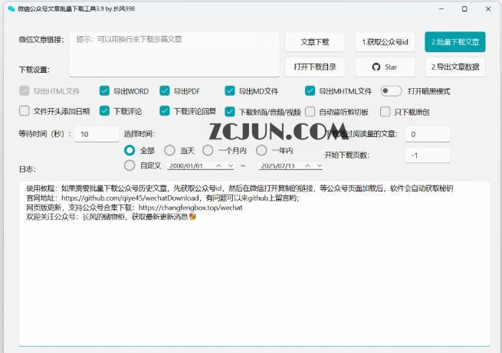Click the reading count threshold field
502x353 pixels.
tap(428, 134)
